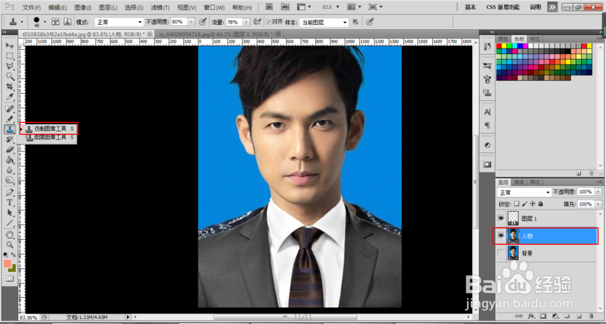Switch to CS5 新增功能 workspace
This screenshot has width=606, height=324.
point(502,7)
